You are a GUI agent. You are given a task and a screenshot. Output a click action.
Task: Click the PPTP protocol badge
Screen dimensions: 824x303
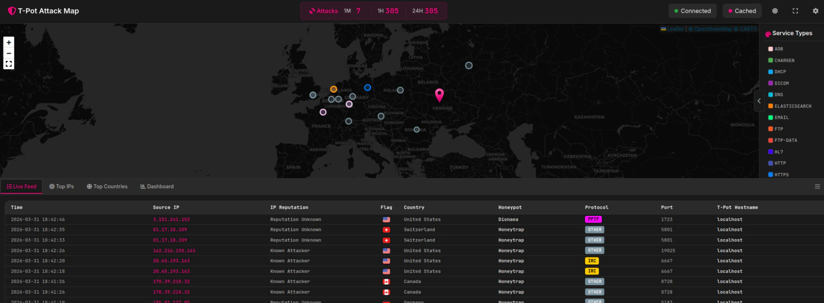tap(593, 219)
